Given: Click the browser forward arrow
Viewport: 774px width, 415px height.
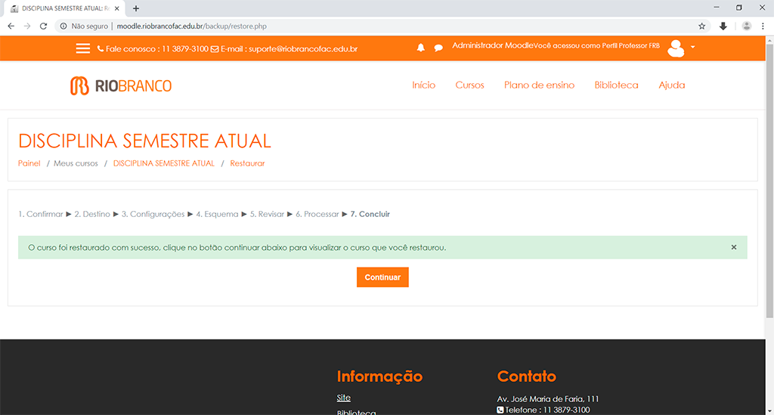Looking at the screenshot, I should 27,26.
